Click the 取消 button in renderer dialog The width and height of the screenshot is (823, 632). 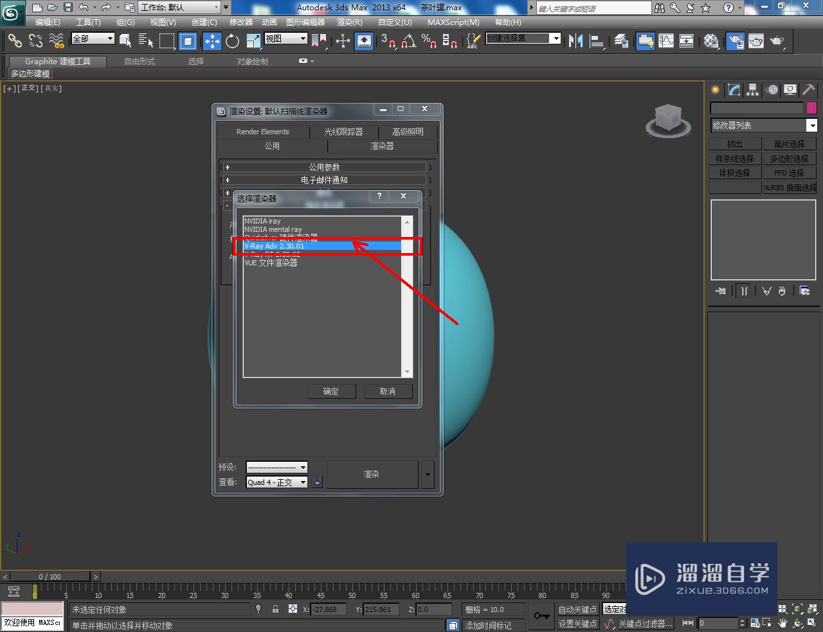(388, 391)
